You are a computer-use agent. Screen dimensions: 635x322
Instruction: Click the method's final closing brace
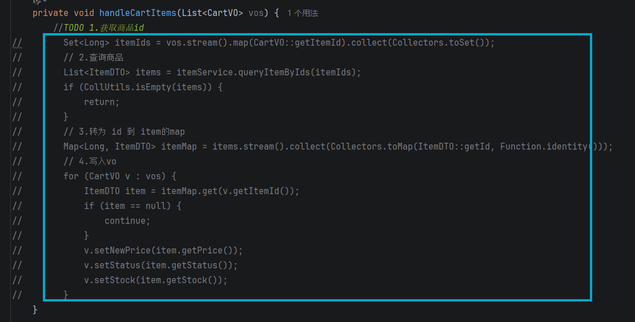tap(35, 310)
